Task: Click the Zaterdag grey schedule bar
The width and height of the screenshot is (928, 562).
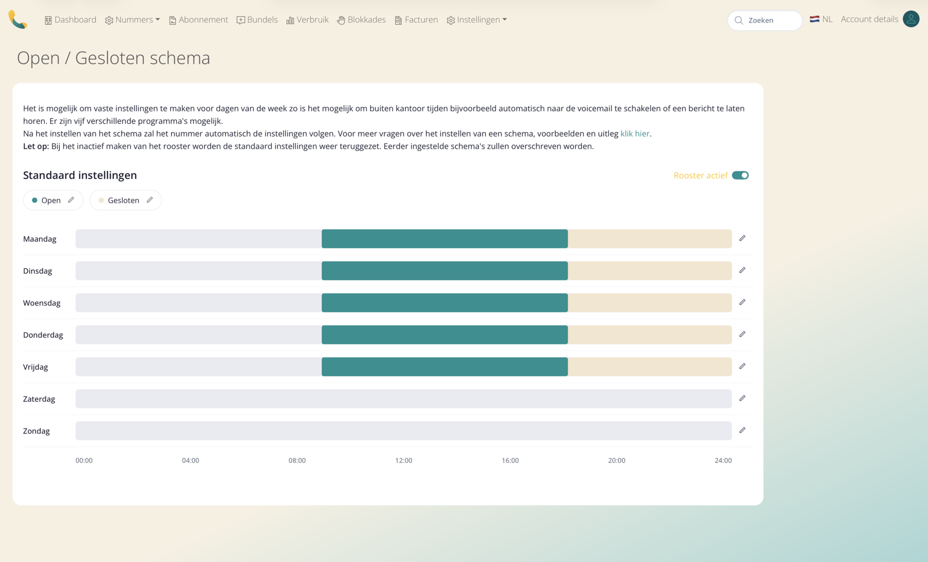Action: (x=404, y=399)
